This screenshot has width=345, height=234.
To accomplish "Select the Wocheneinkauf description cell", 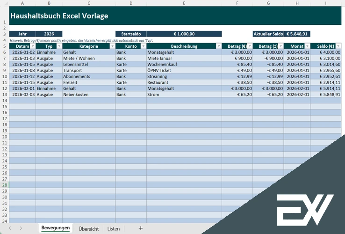I will (x=184, y=64).
